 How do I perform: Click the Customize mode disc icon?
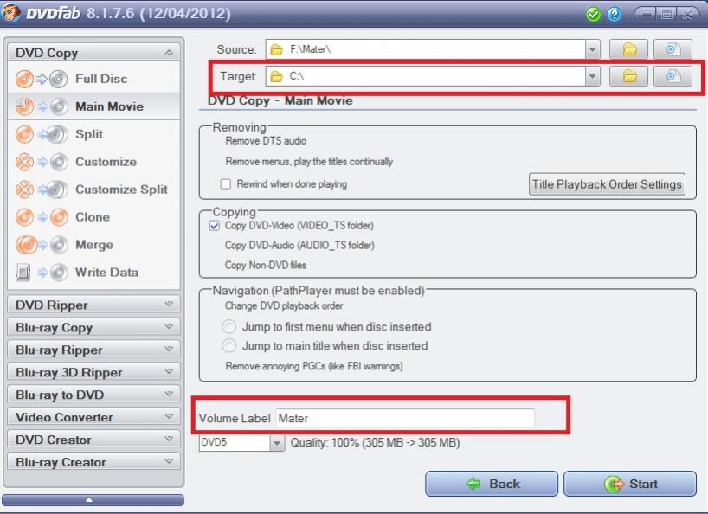pyautogui.click(x=42, y=162)
